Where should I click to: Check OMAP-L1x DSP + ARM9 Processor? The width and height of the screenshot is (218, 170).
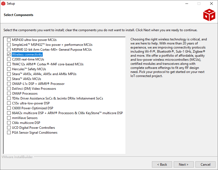point(9,84)
